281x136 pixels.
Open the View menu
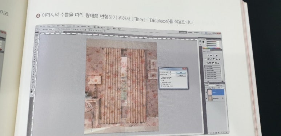(78, 26)
